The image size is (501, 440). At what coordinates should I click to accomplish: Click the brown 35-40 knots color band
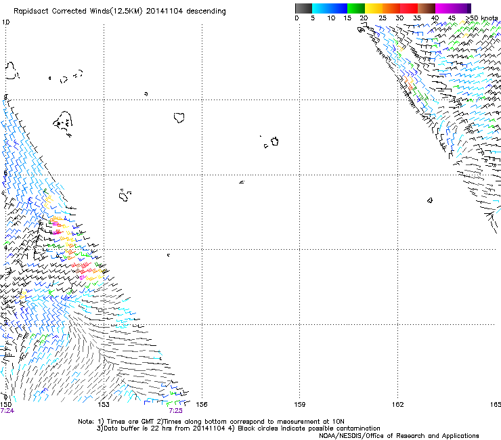(x=427, y=8)
